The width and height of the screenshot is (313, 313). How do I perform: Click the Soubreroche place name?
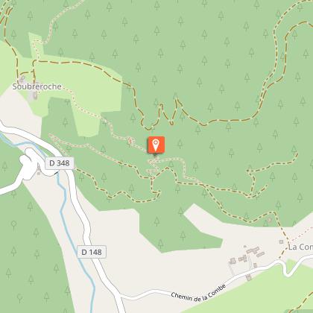pos(37,86)
